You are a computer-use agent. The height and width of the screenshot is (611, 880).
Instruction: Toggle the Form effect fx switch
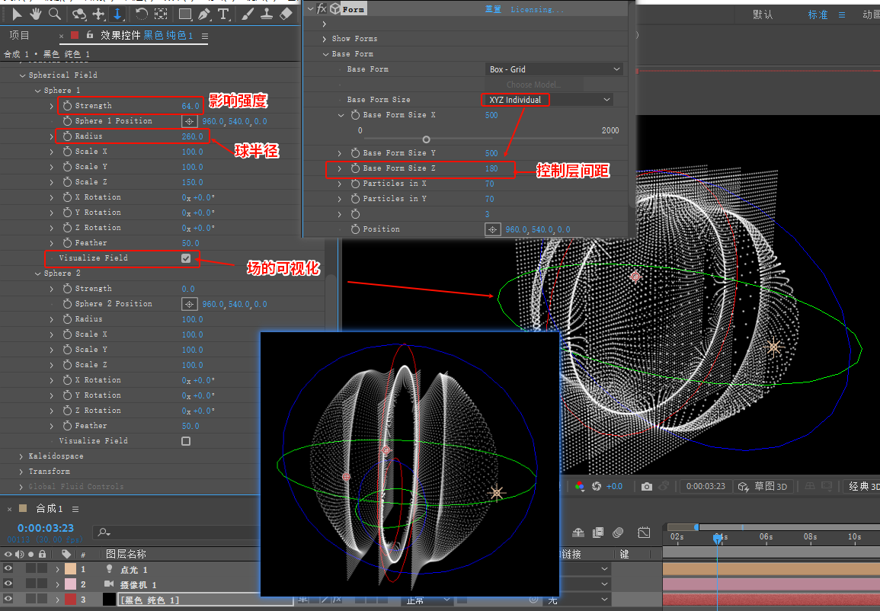click(322, 8)
